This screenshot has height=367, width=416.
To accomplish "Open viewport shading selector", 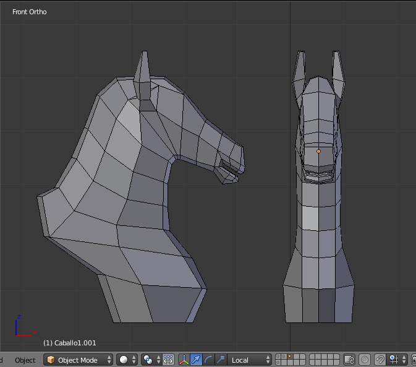I will (x=127, y=360).
